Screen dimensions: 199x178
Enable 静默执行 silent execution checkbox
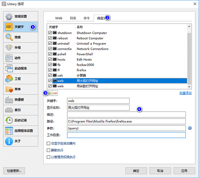click(x=48, y=150)
